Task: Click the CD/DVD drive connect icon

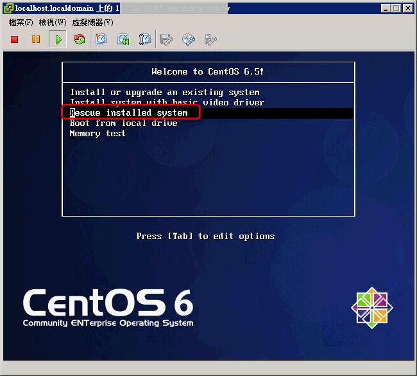Action: (189, 40)
